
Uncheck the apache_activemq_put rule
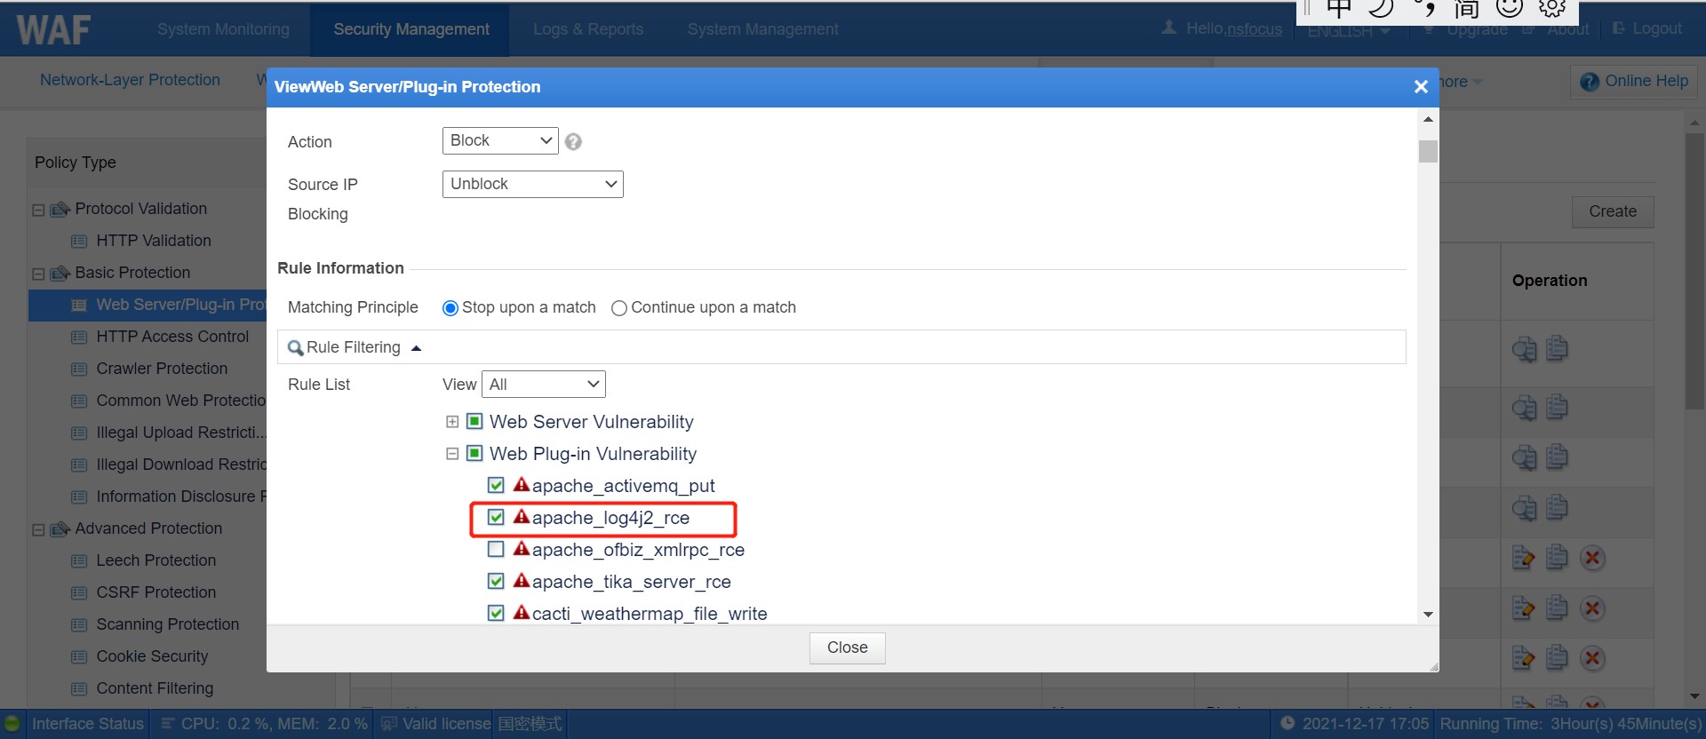[496, 485]
